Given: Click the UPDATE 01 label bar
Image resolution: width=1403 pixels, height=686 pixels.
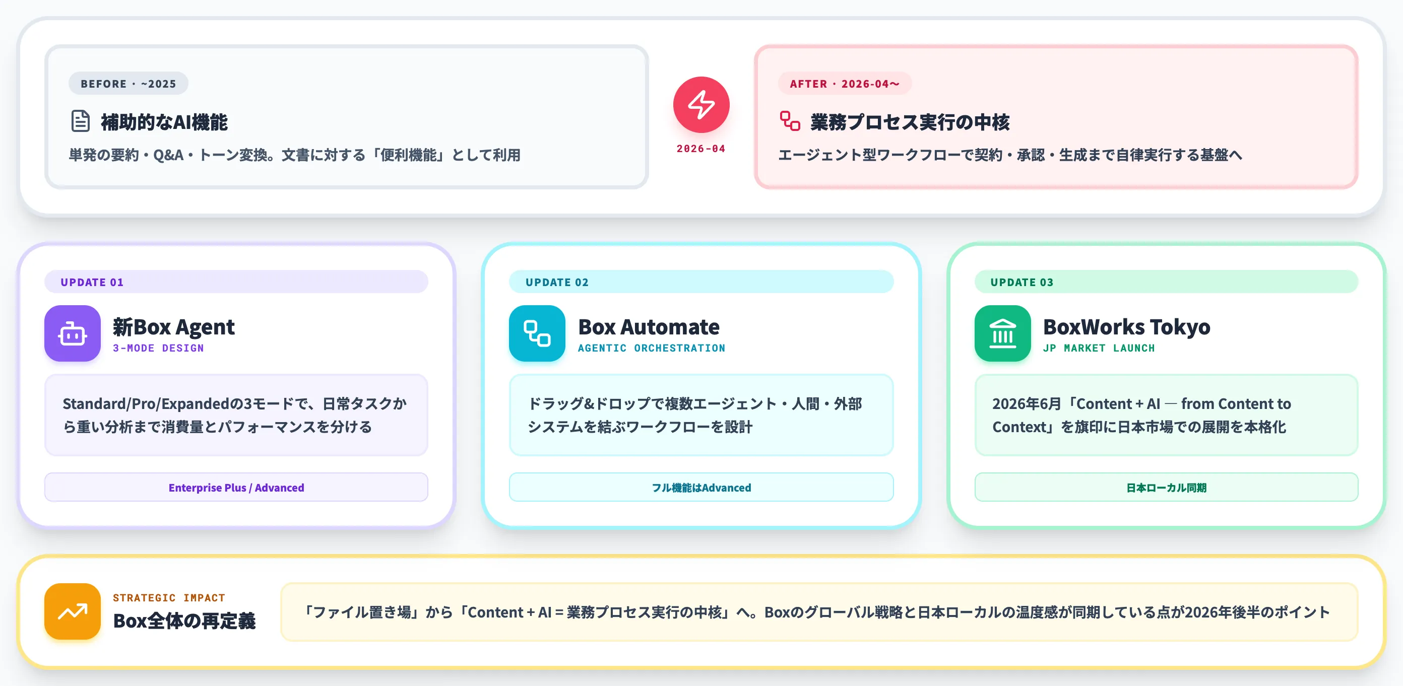Looking at the screenshot, I should coord(236,282).
